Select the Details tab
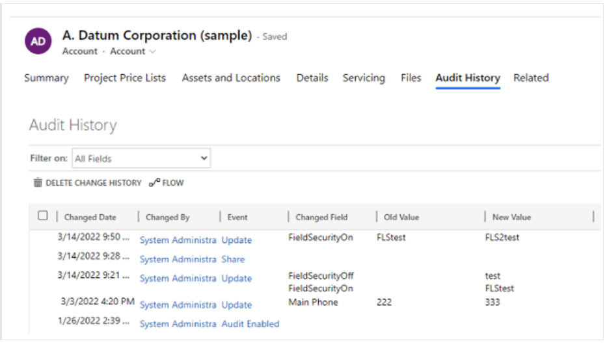 [x=312, y=78]
